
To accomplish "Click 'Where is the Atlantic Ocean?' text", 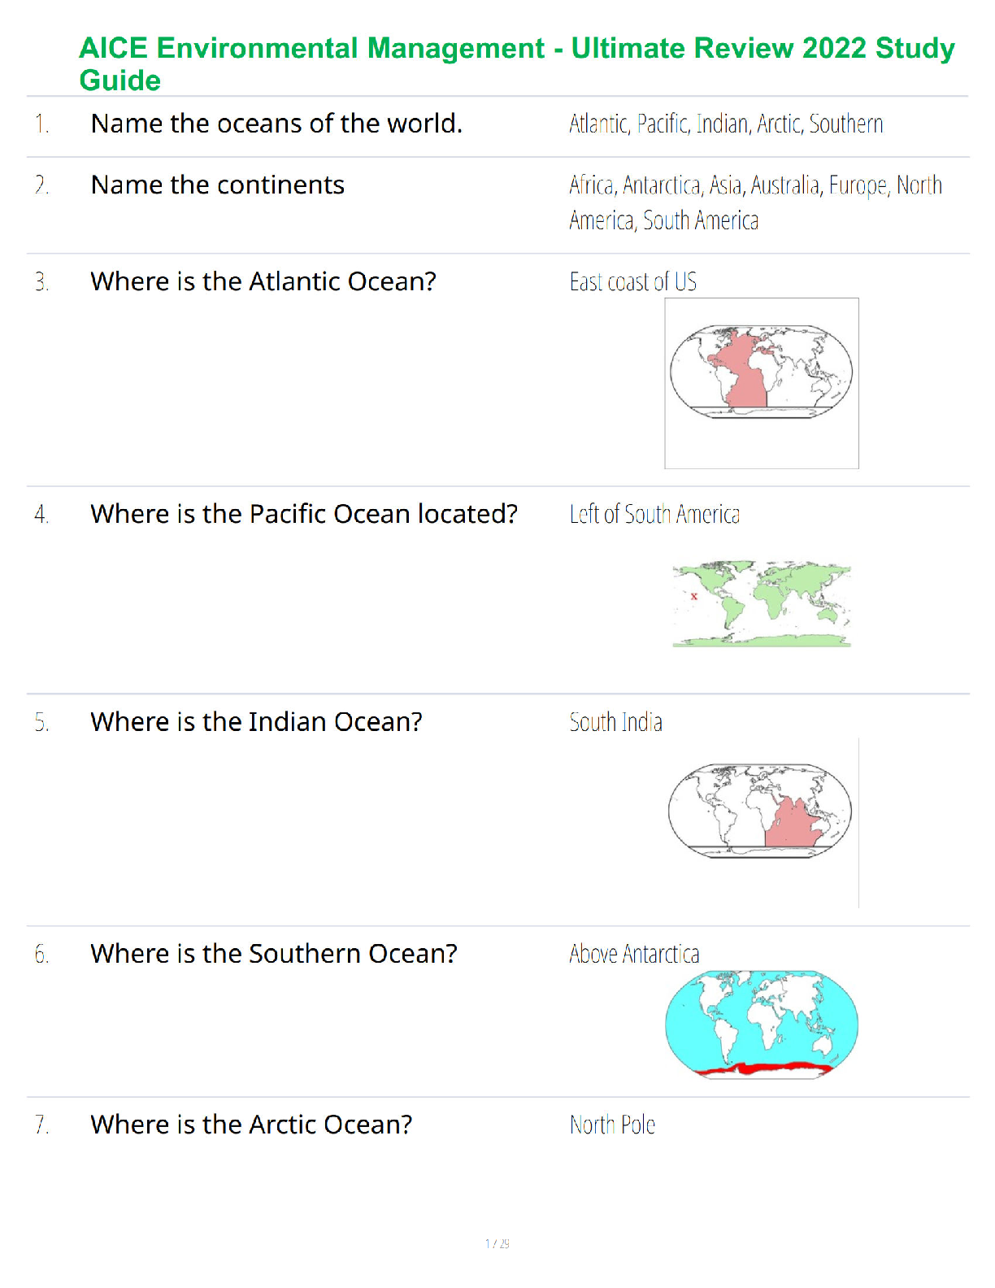I will coord(263,281).
